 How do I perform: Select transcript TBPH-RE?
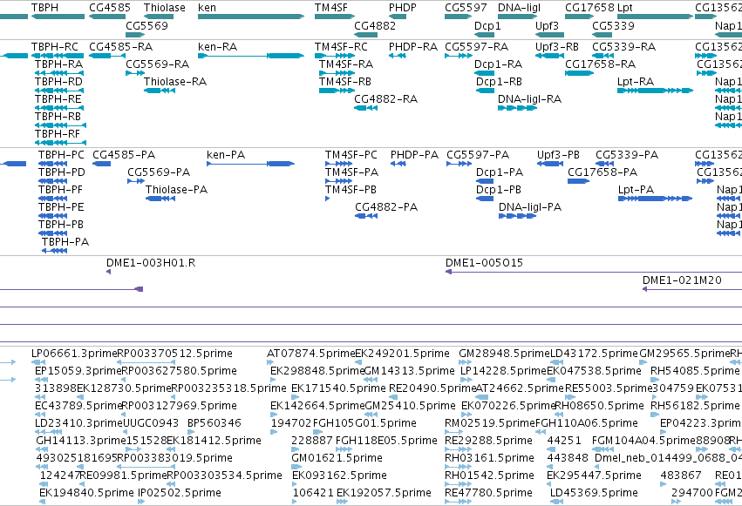[x=58, y=99]
